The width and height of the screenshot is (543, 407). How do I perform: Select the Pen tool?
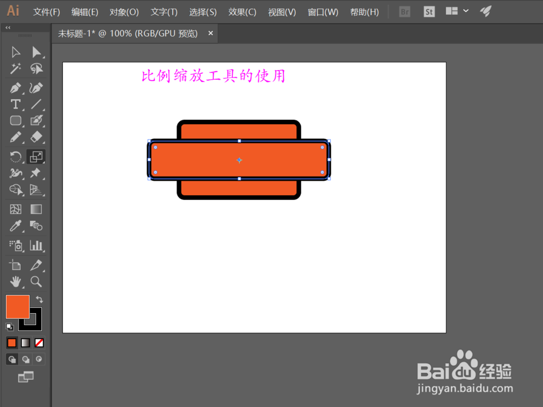pos(16,88)
